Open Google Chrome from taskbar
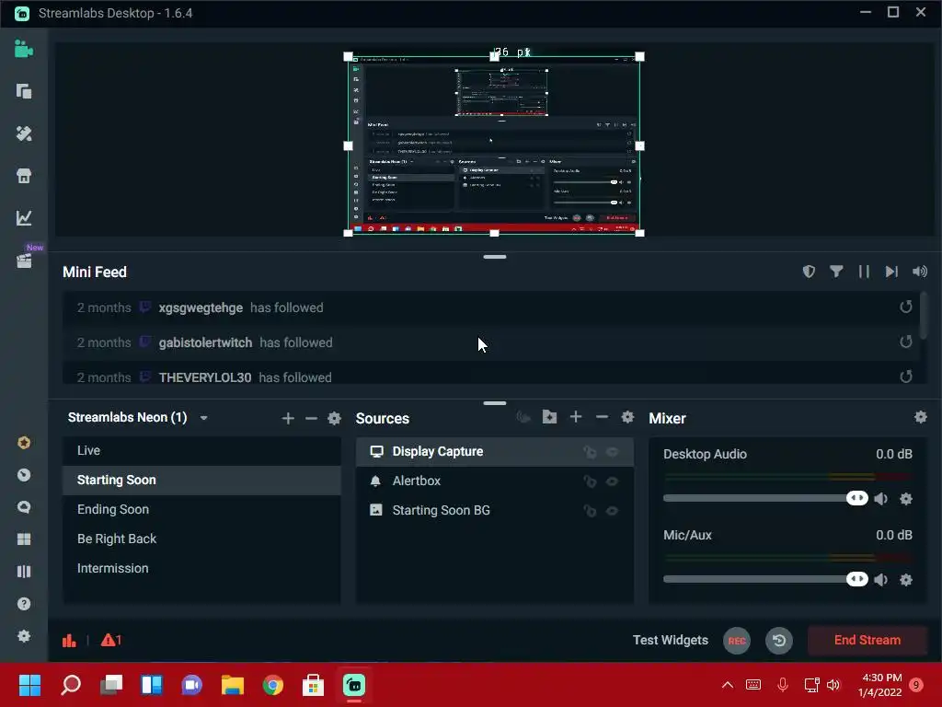 click(x=272, y=685)
